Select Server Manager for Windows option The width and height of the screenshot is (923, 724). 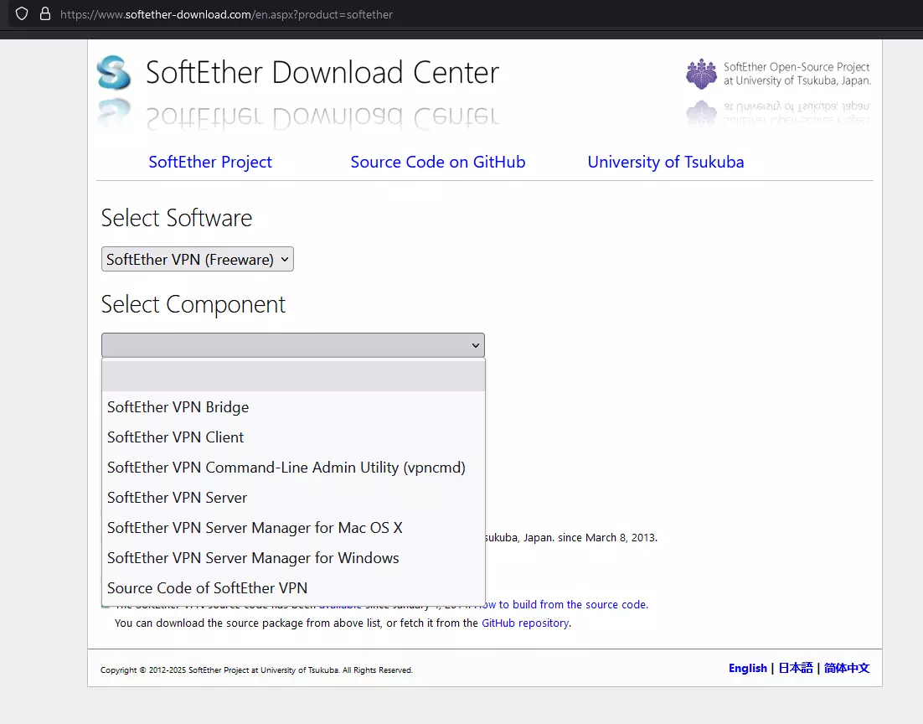293,558
